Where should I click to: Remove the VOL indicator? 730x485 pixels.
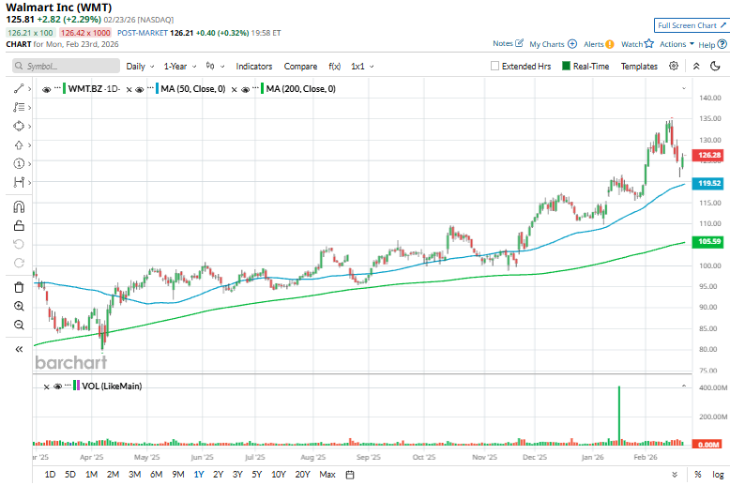[x=46, y=386]
